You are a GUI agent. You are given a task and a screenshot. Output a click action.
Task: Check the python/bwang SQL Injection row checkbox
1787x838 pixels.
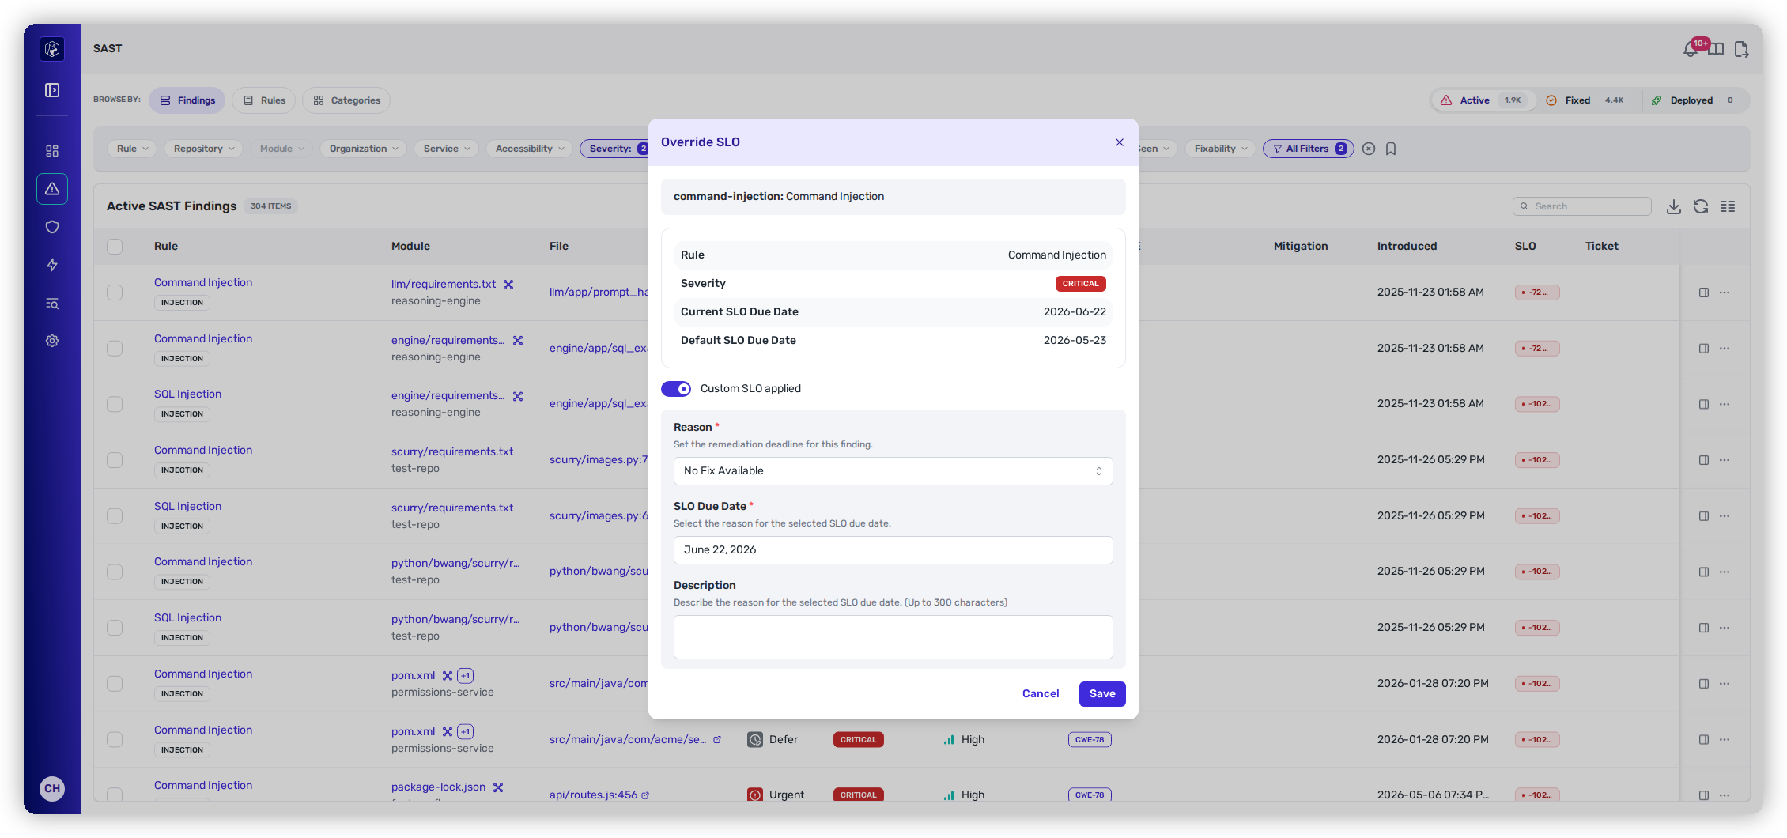pyautogui.click(x=115, y=628)
